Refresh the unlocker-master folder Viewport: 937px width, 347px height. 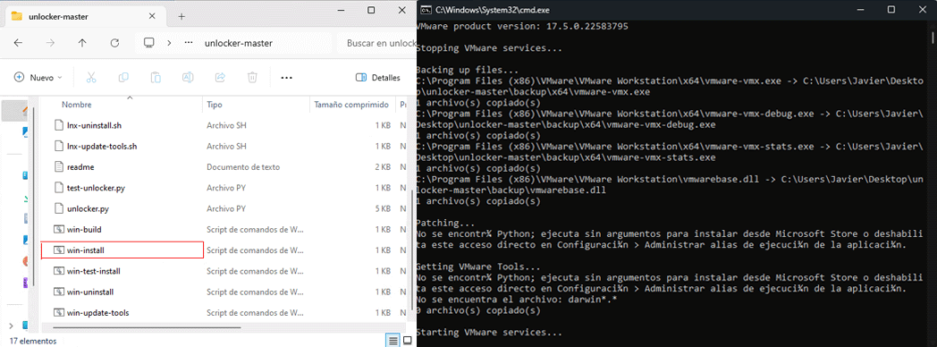click(x=114, y=43)
